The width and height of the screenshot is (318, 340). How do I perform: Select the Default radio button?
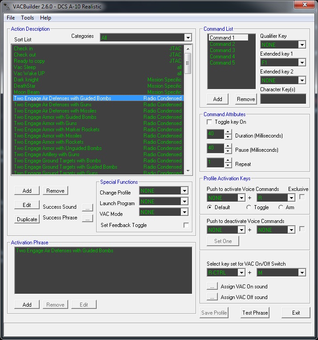point(209,207)
